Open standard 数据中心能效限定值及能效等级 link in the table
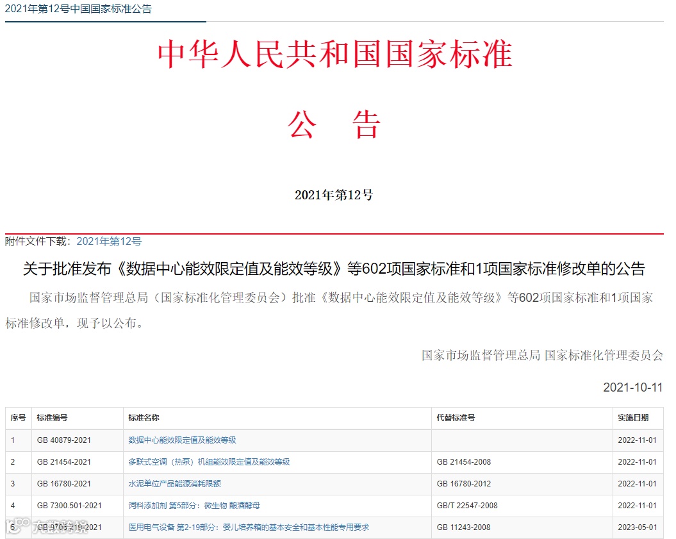Image resolution: width=676 pixels, height=539 pixels. (x=182, y=440)
